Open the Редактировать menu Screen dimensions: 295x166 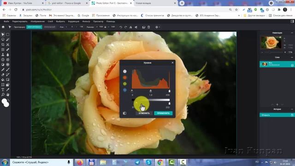(x=20, y=22)
